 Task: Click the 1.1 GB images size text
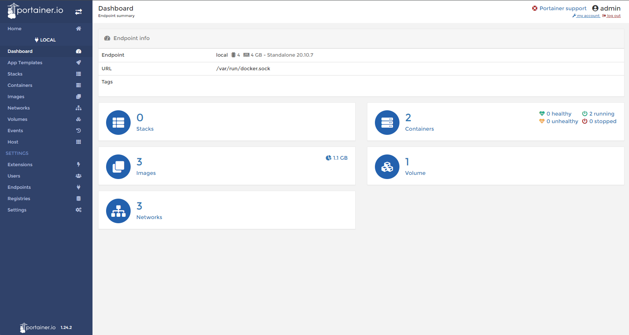click(340, 158)
